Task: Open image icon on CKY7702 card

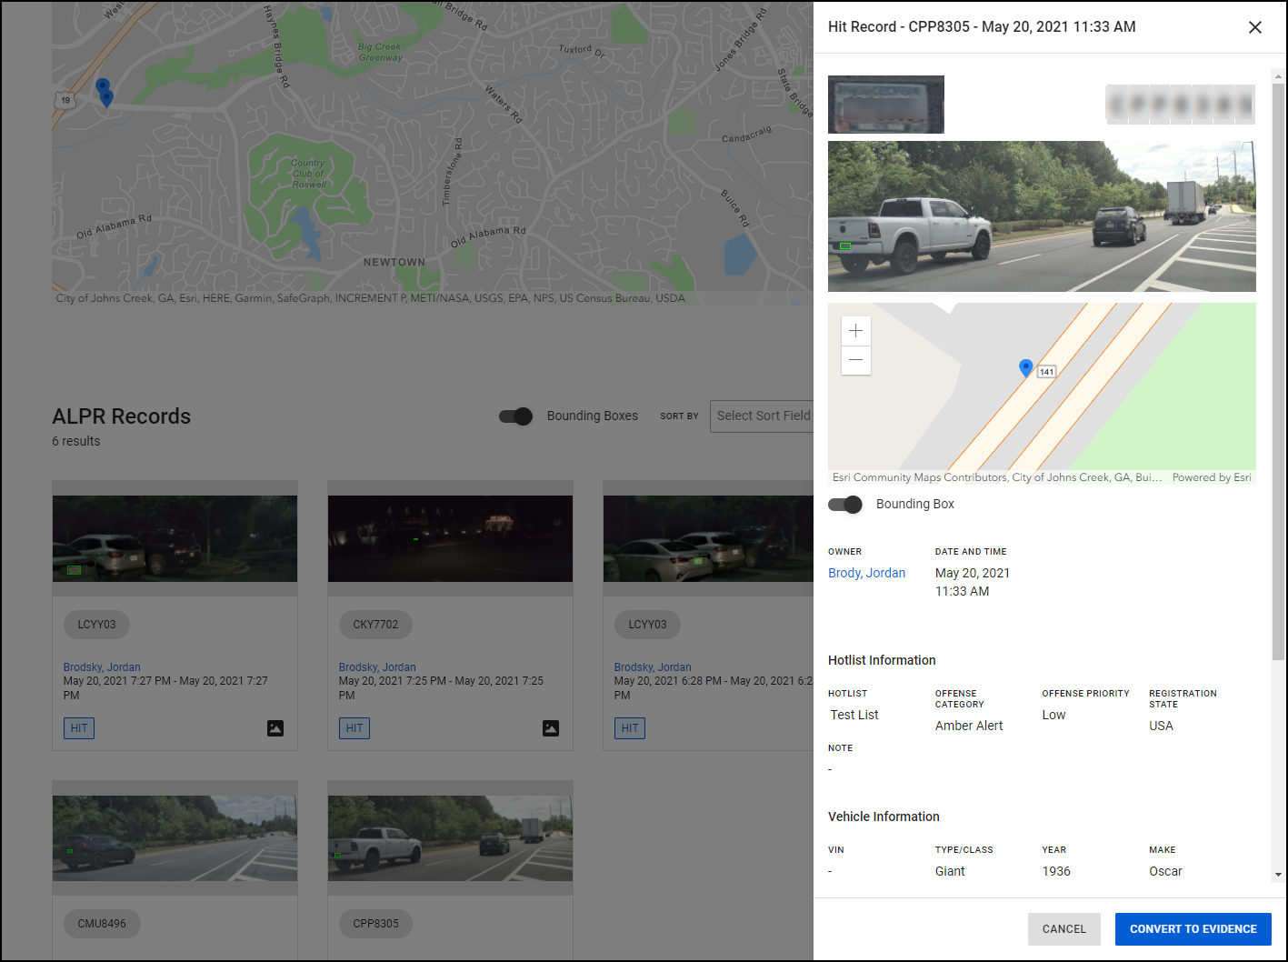Action: point(551,728)
